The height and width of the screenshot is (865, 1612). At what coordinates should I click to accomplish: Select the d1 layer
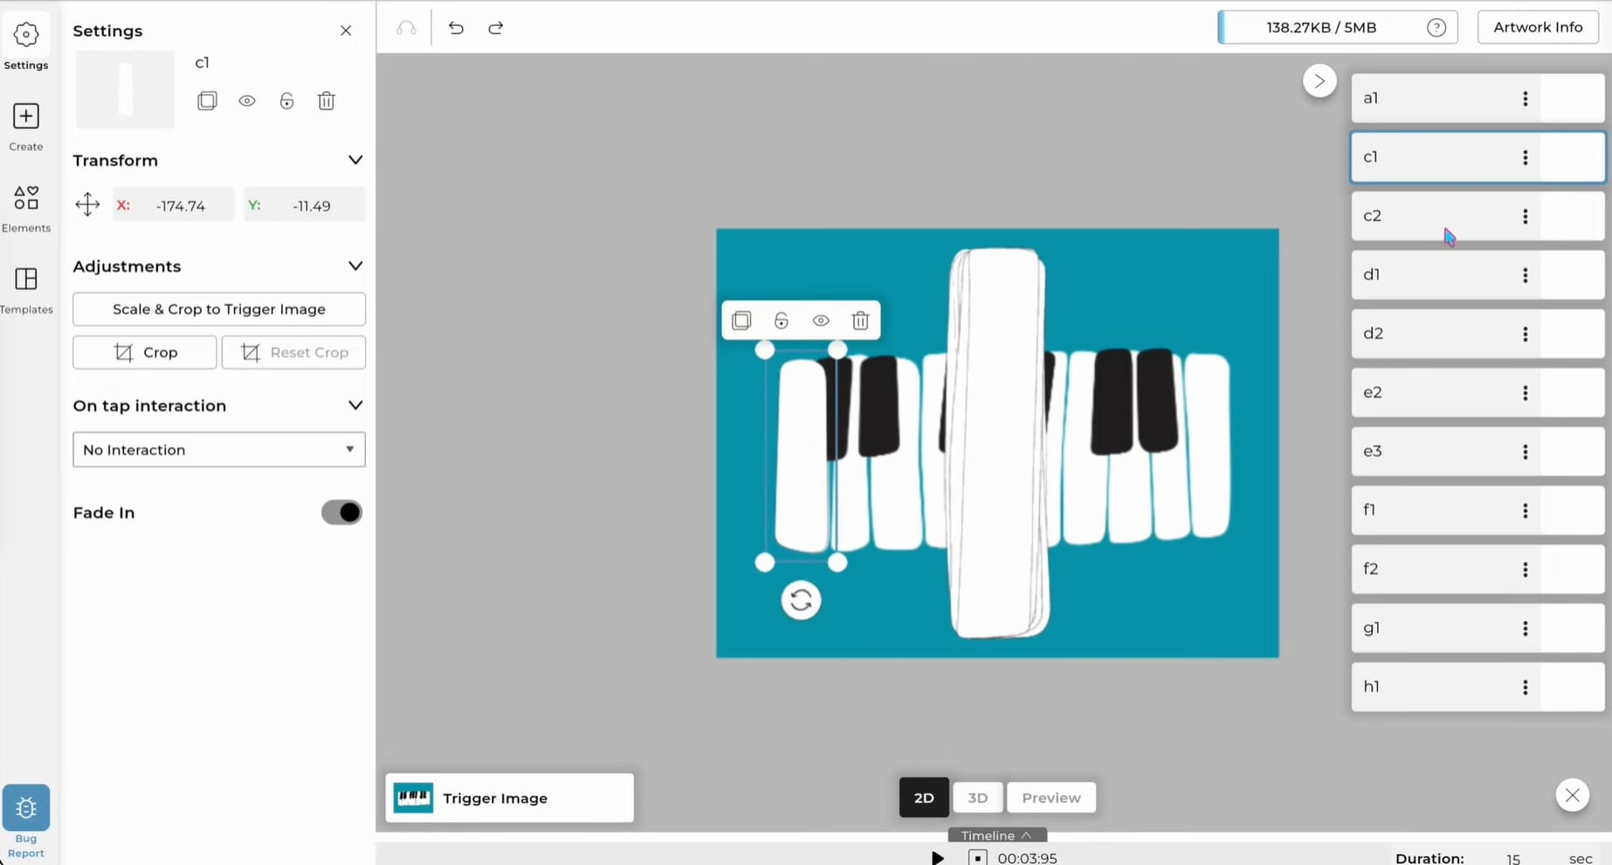[1478, 274]
